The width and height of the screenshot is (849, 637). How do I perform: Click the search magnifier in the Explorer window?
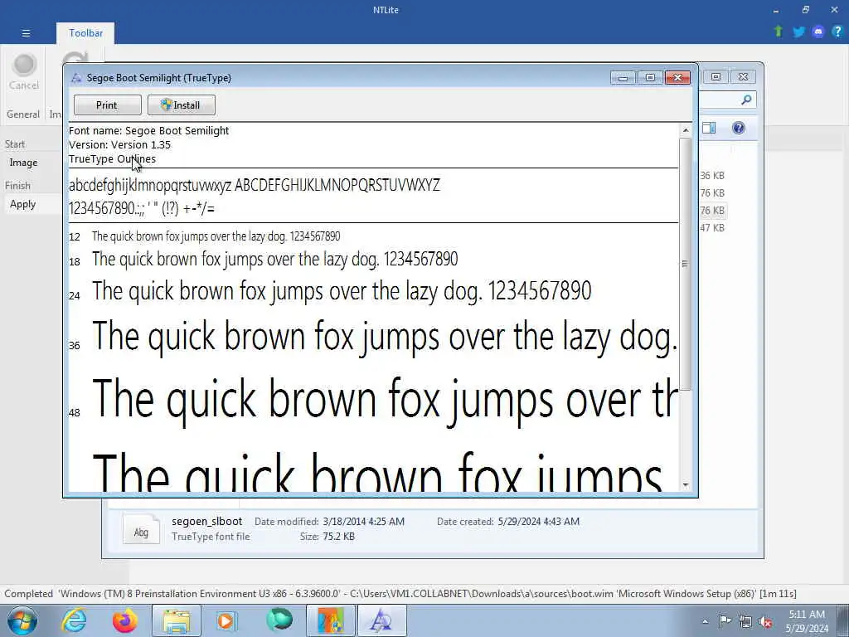(x=746, y=100)
